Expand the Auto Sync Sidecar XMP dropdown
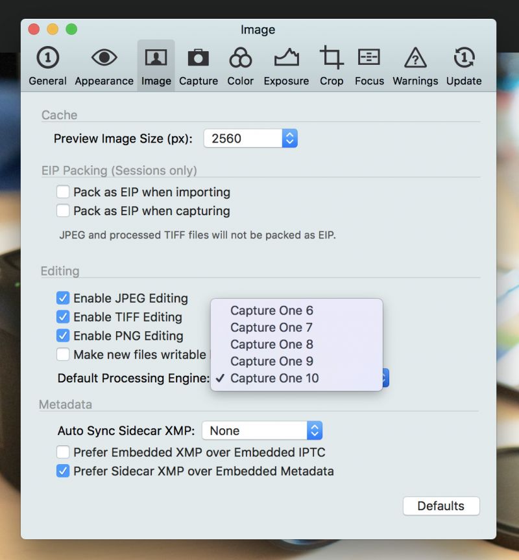 pyautogui.click(x=262, y=430)
